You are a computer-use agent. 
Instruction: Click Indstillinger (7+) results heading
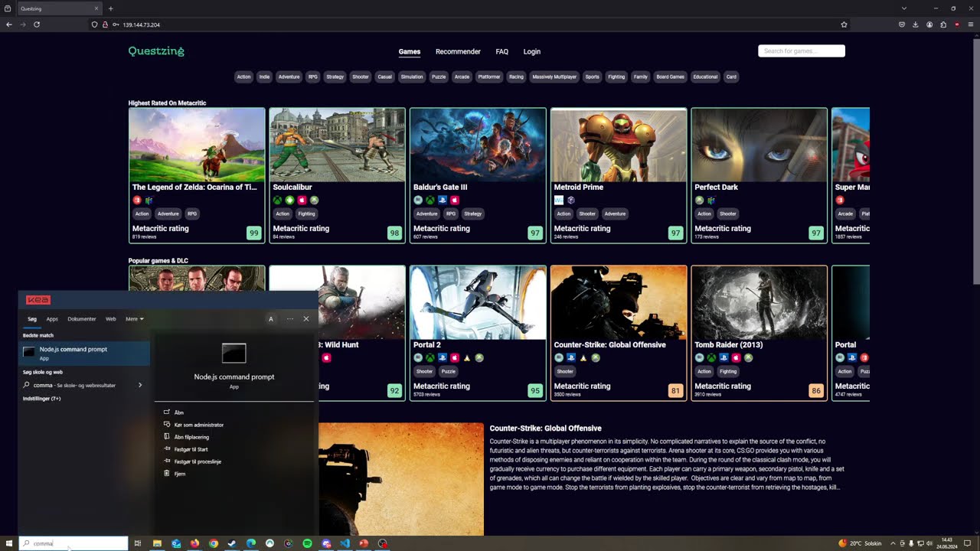click(42, 399)
